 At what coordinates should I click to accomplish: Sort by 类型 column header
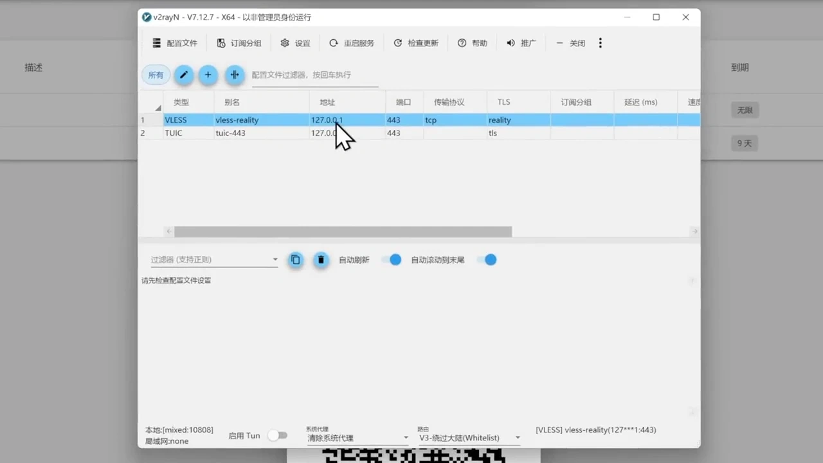[x=188, y=102]
